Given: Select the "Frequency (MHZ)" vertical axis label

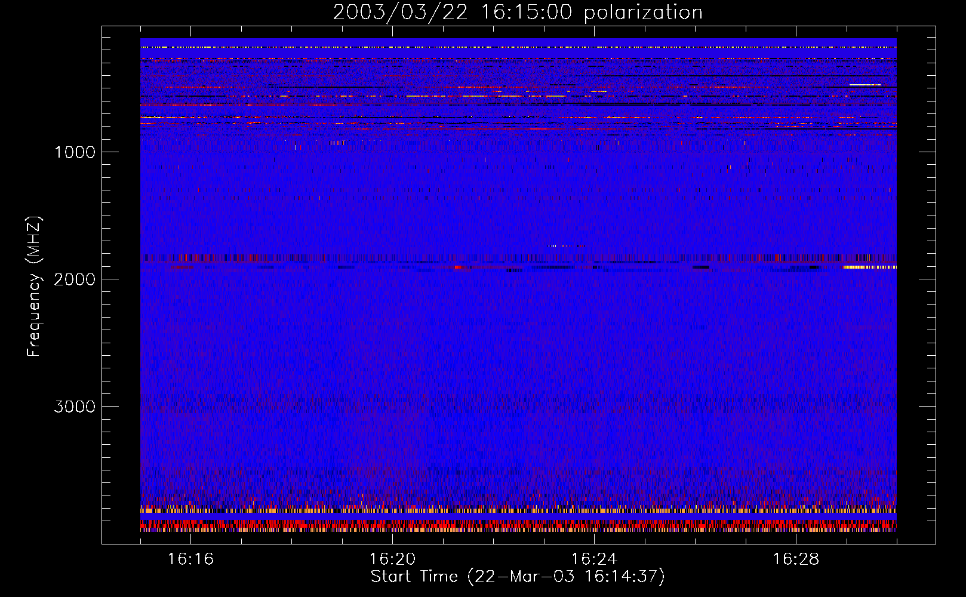Looking at the screenshot, I should (34, 287).
